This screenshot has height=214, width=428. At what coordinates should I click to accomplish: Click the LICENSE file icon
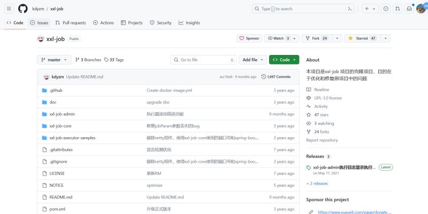point(44,173)
